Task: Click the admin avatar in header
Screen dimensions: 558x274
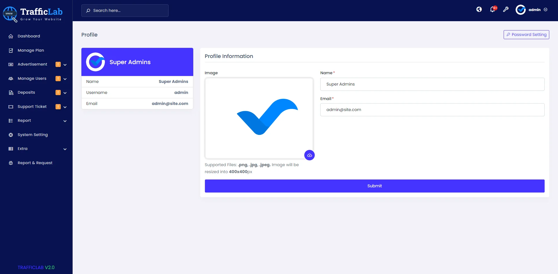Action: point(521,10)
